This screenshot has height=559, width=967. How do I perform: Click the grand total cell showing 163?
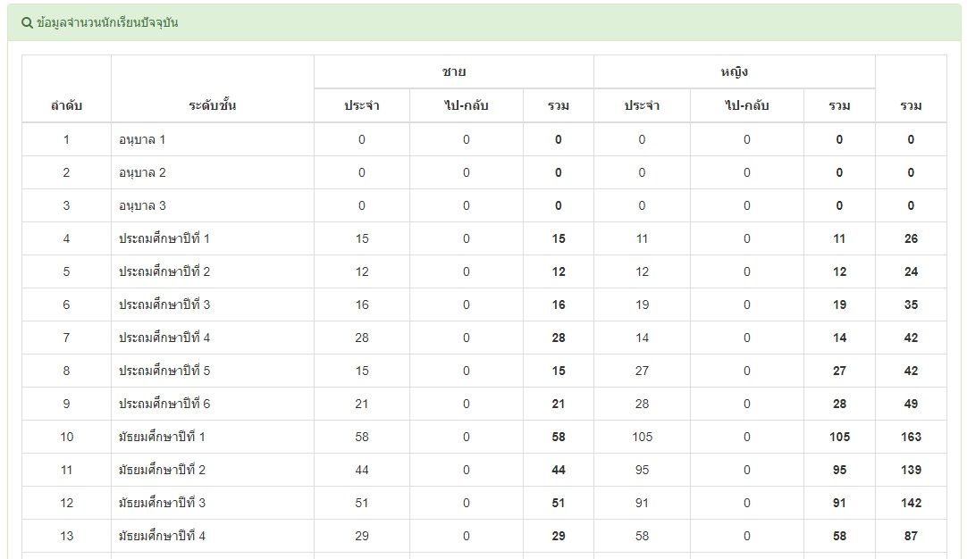[x=911, y=437]
